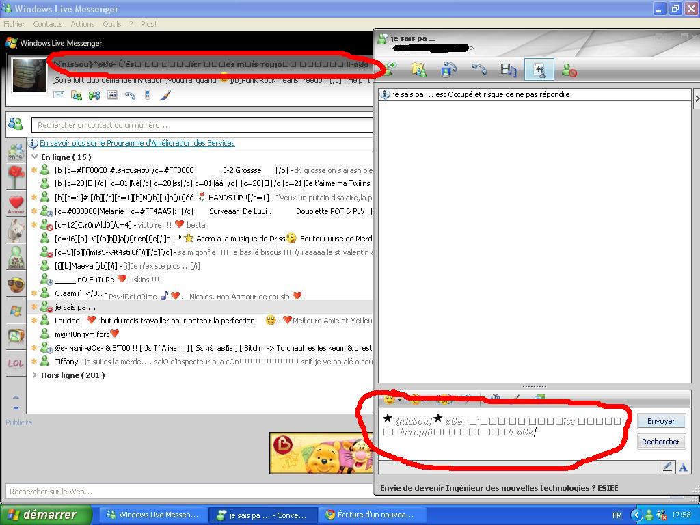Click the paintbrush color scheme icon
The height and width of the screenshot is (525, 700).
click(165, 96)
